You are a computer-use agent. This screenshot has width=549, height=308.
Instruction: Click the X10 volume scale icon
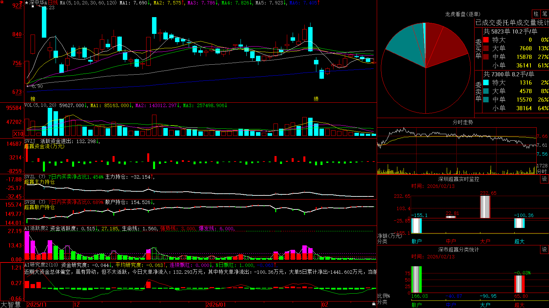(18, 134)
